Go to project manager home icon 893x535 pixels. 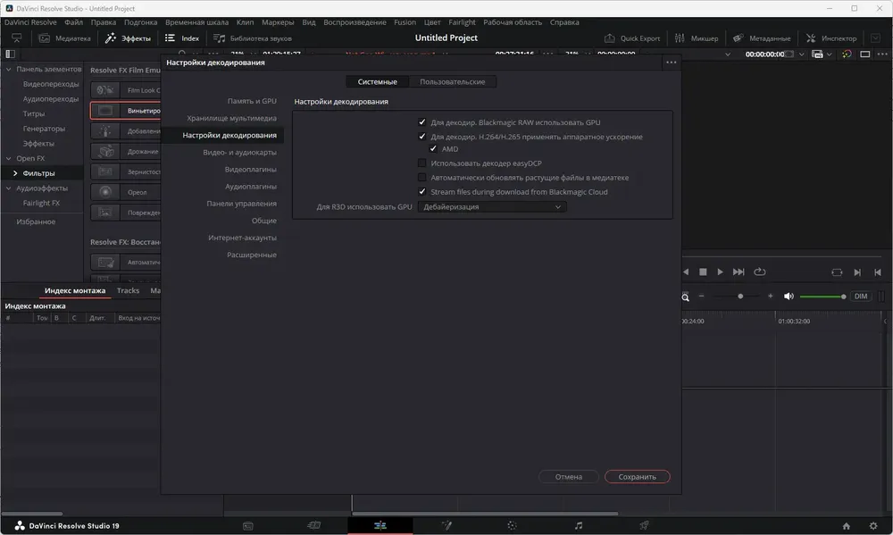click(847, 526)
